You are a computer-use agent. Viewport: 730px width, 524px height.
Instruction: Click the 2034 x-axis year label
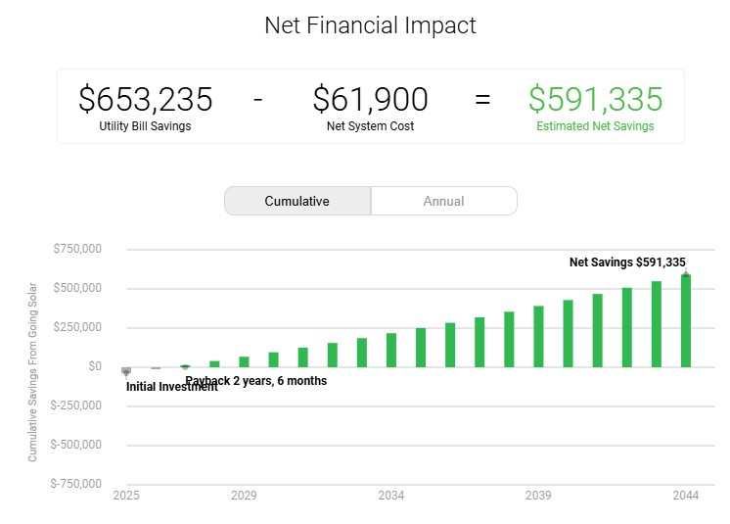click(x=391, y=496)
